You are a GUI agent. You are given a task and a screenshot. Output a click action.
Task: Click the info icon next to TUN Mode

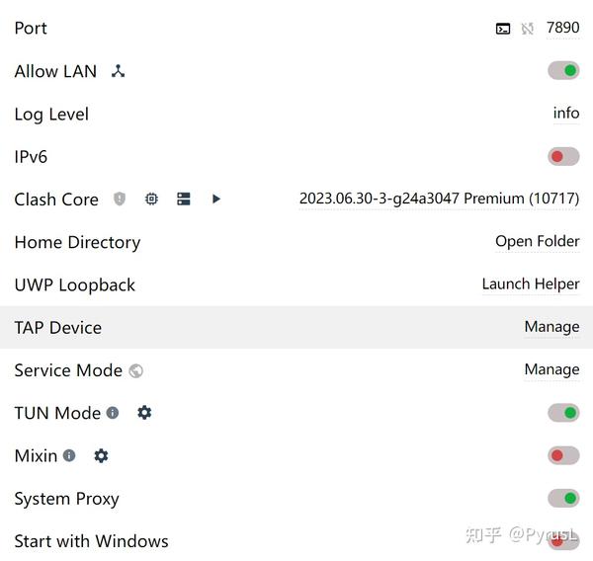[113, 413]
